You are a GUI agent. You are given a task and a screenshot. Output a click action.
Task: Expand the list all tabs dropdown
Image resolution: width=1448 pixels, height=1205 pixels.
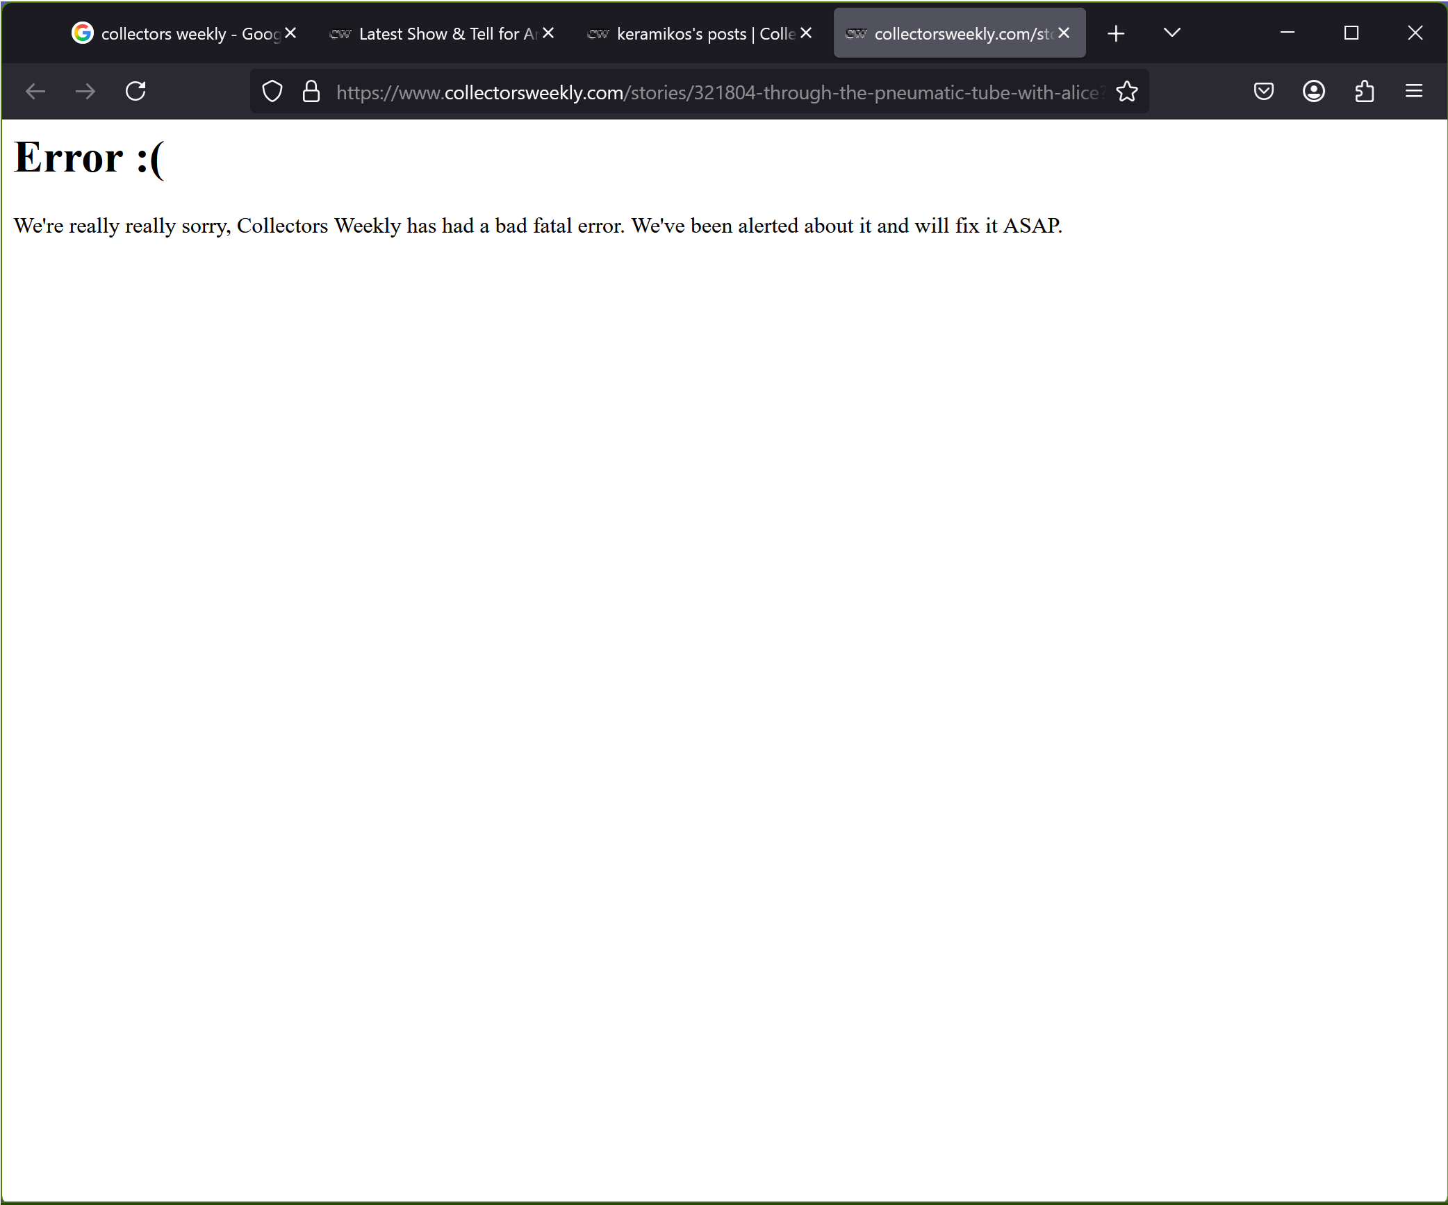coord(1172,33)
